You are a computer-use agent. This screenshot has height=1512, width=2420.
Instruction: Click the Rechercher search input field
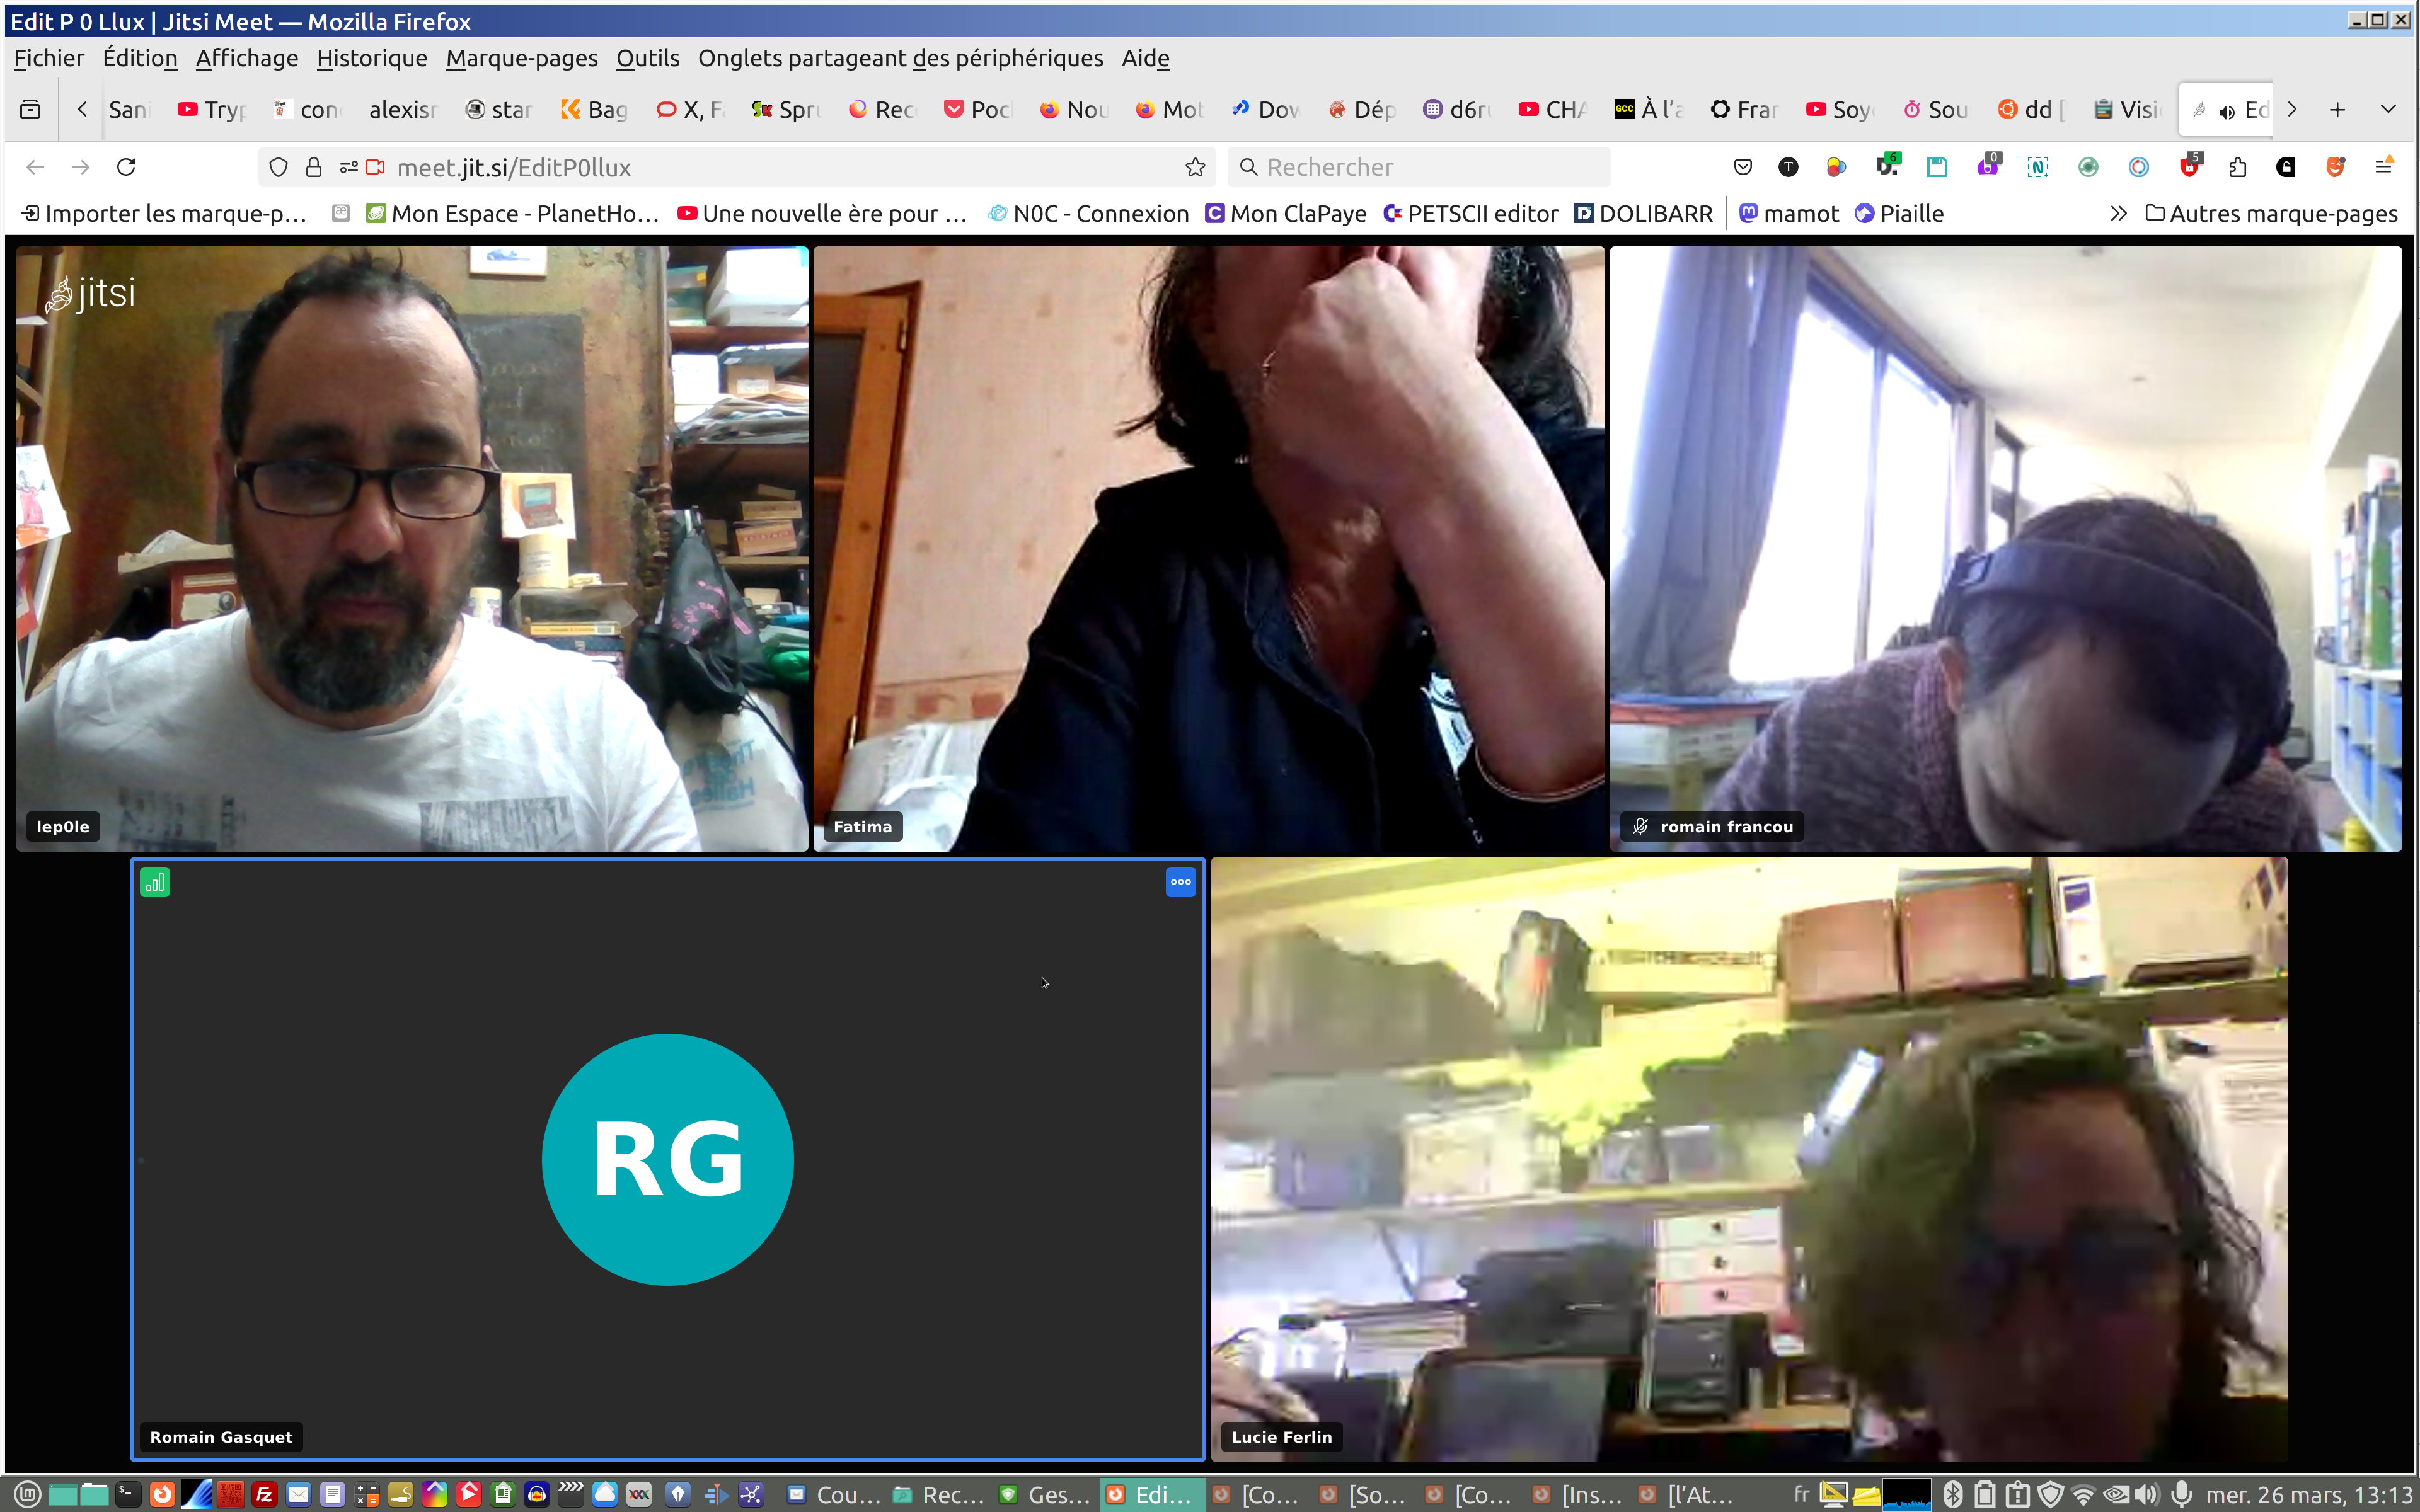pos(1420,167)
